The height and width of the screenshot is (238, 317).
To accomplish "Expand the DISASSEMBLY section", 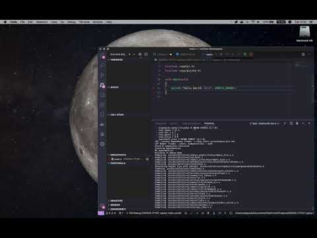I will click(x=118, y=209).
